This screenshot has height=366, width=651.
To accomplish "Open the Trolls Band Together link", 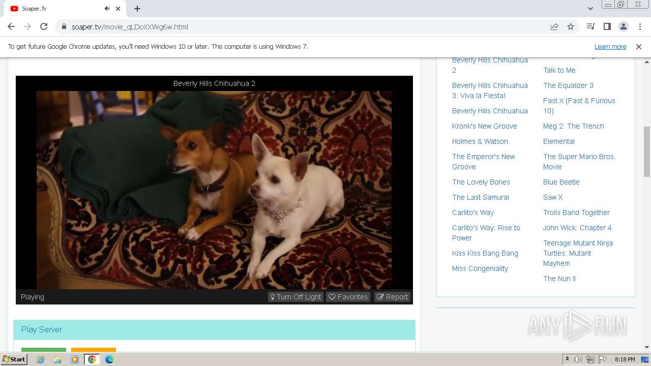I will (x=576, y=212).
